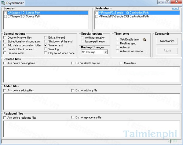Select the highlighted \\RemotePC\Sample 1 Of Destination Path row text
This screenshot has width=183, height=145.
(x=124, y=13)
